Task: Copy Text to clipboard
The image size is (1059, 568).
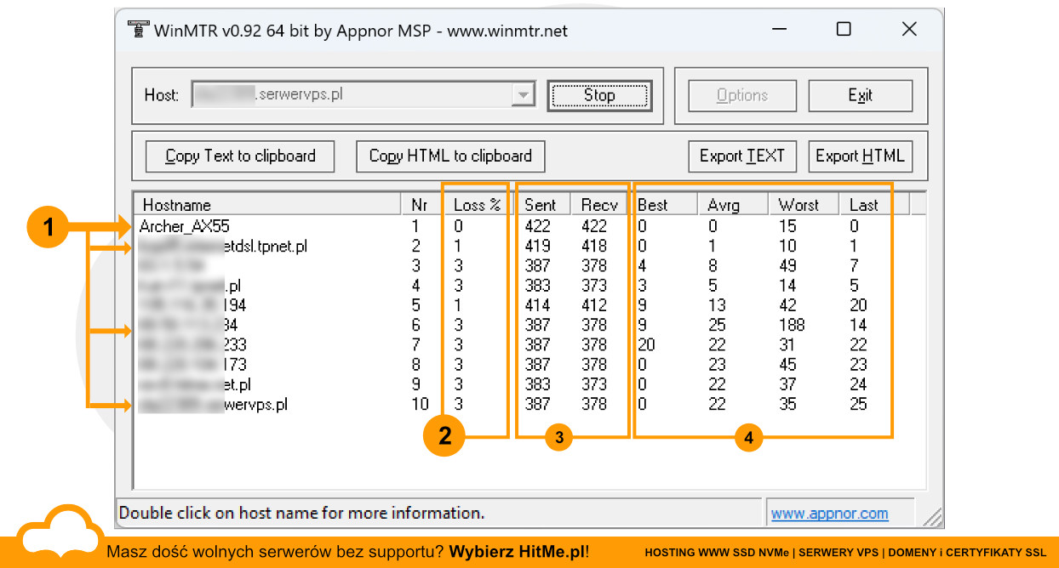Action: coord(240,156)
